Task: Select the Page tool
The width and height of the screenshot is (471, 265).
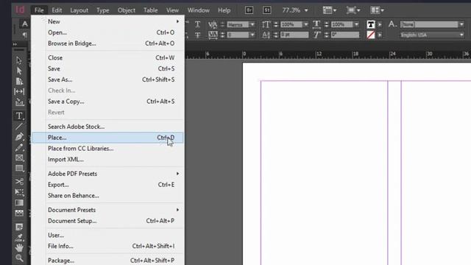Action: tap(19, 81)
